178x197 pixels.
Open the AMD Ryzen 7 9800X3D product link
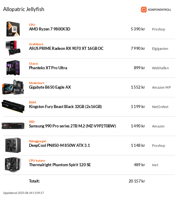coord(50,29)
